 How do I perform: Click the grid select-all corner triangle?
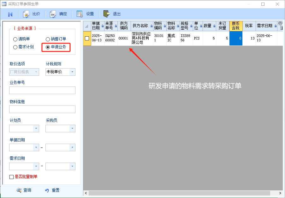coord(87,26)
